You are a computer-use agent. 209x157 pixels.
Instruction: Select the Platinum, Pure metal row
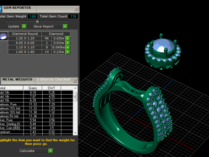coord(36,104)
